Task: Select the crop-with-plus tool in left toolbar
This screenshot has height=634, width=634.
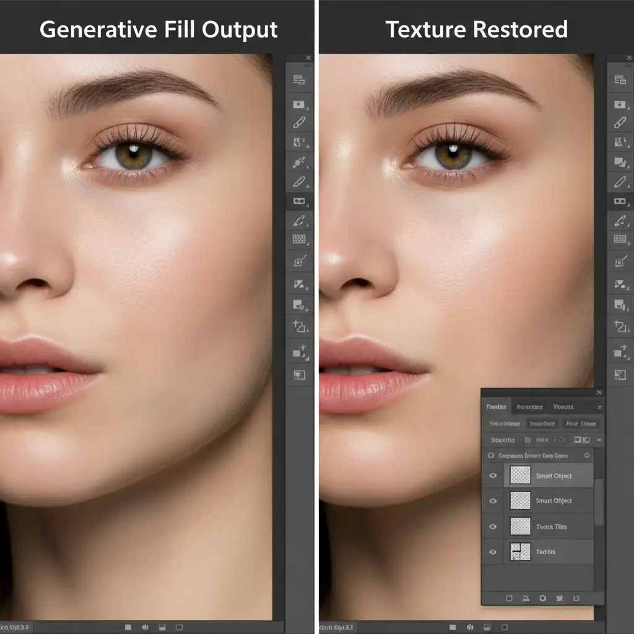Action: 299,326
